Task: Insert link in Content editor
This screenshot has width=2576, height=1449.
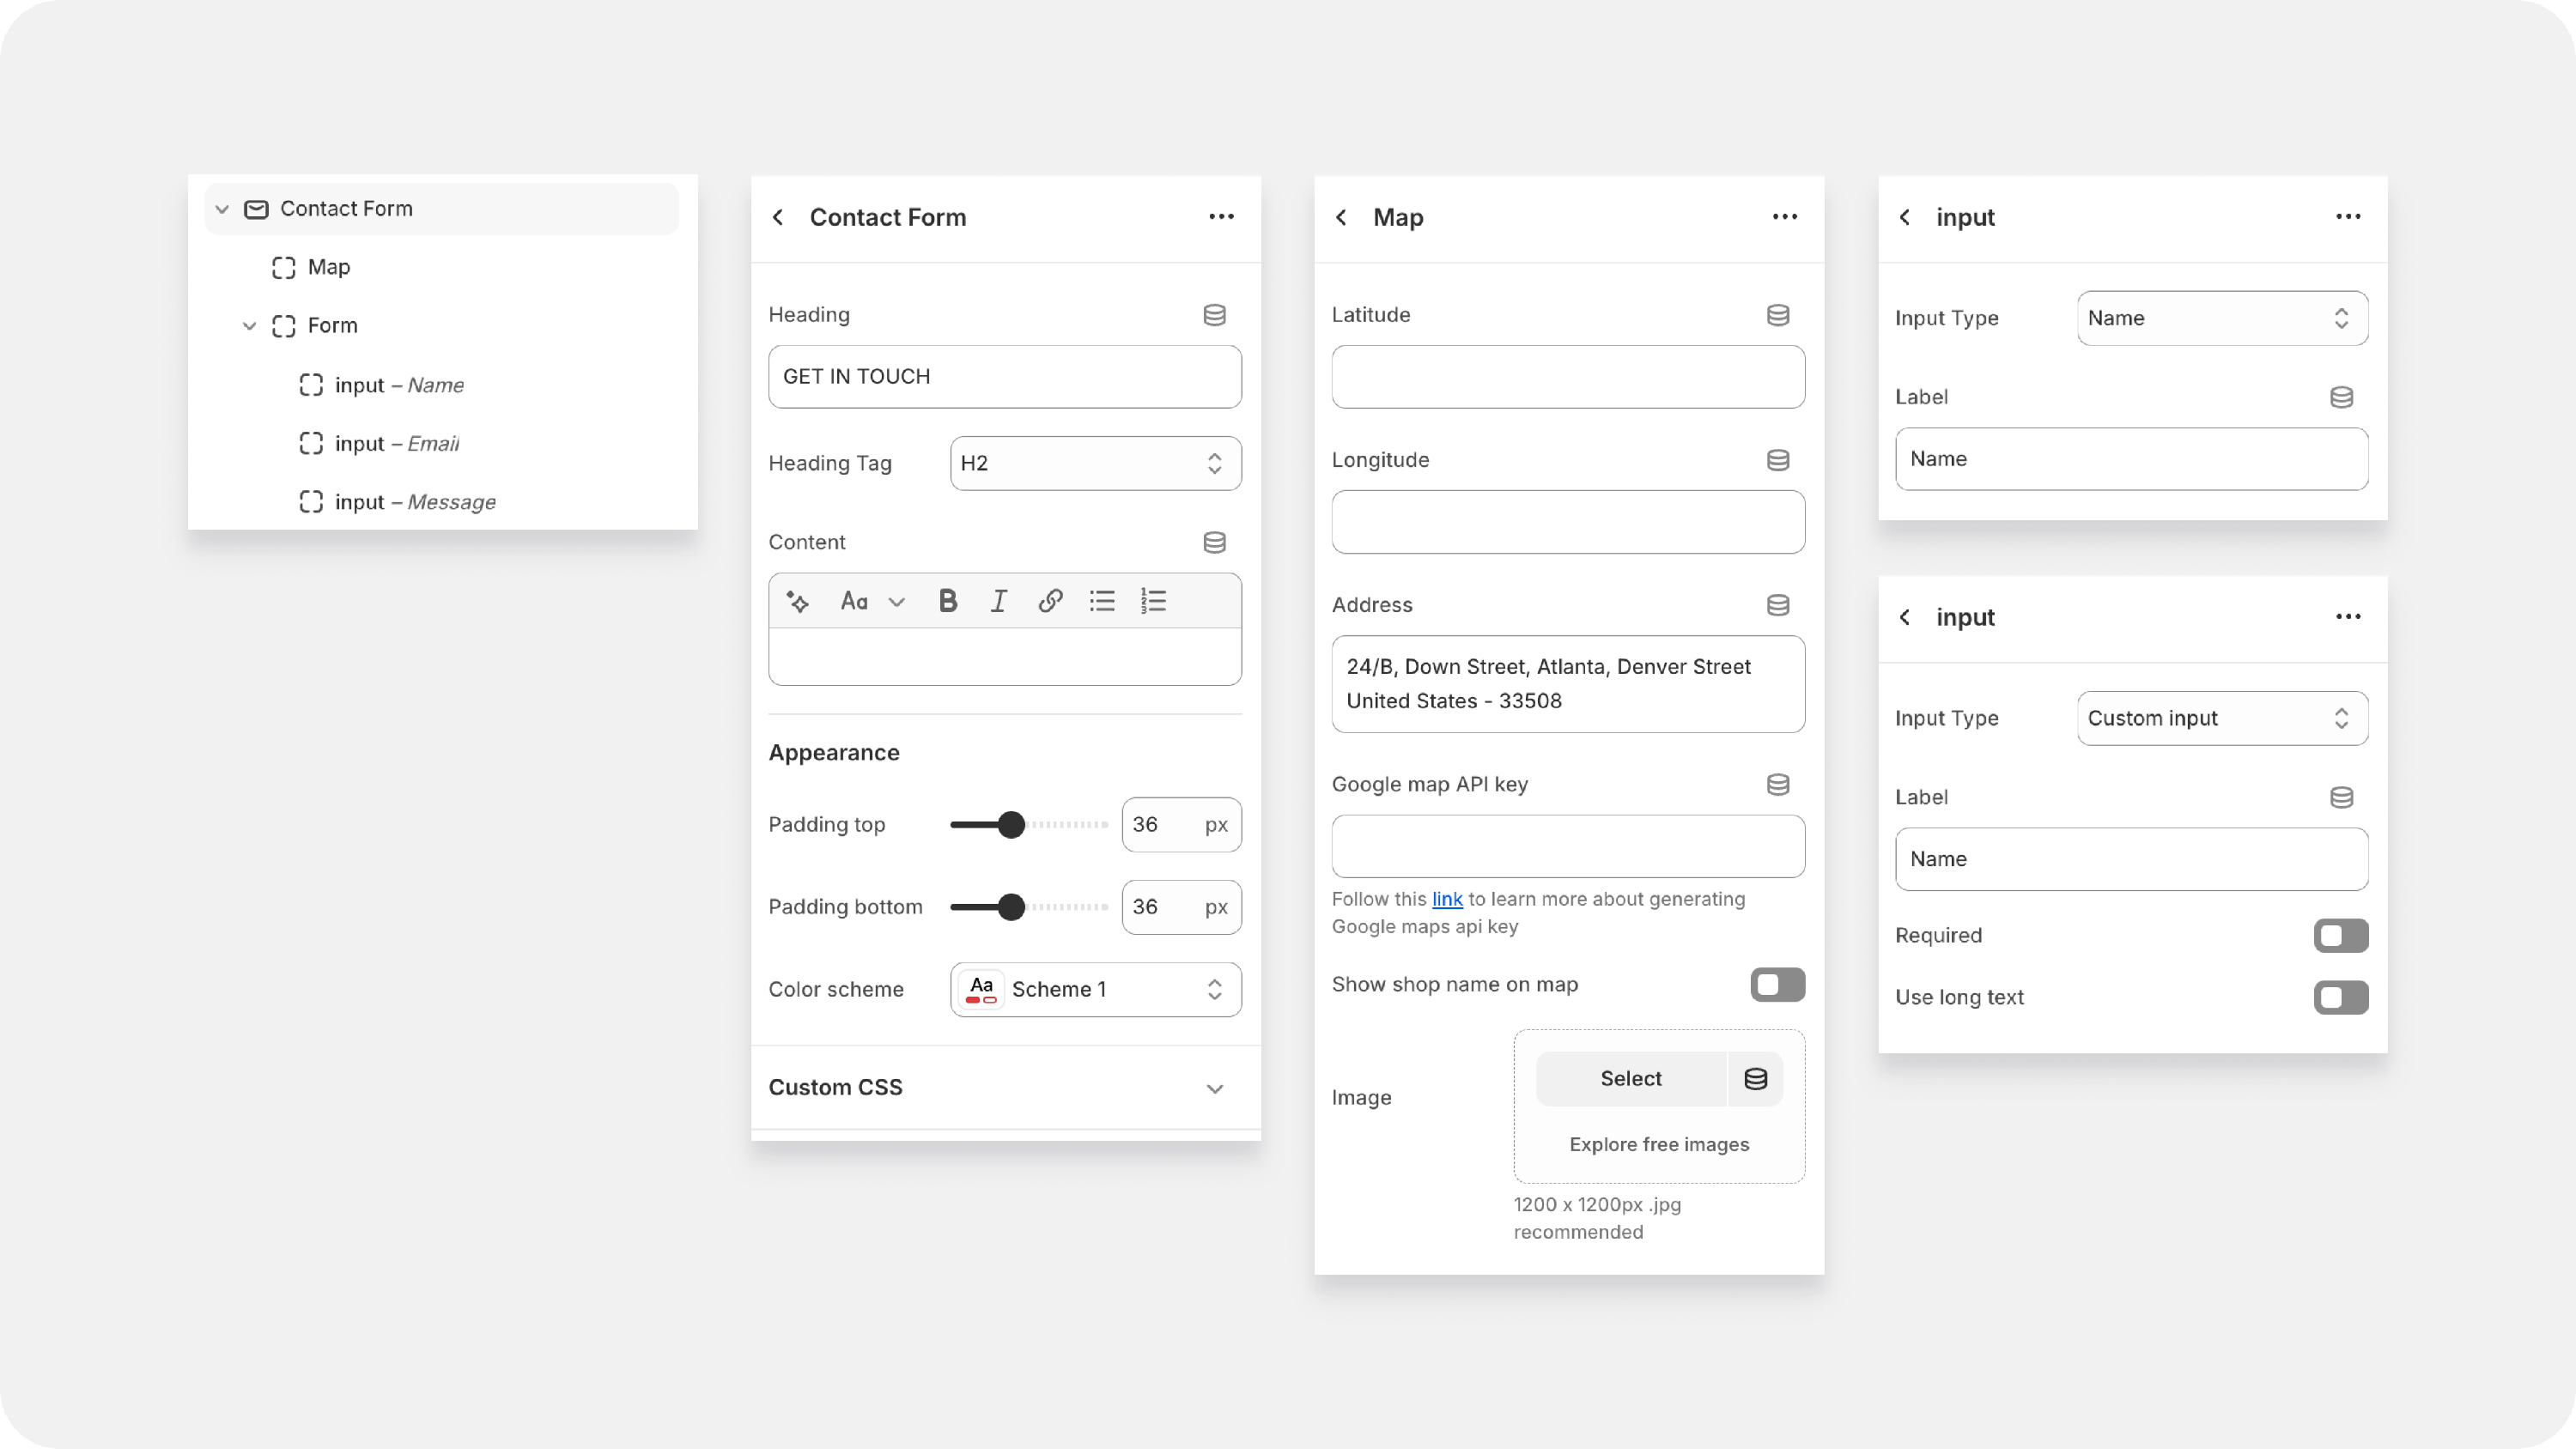Action: click(x=1050, y=601)
